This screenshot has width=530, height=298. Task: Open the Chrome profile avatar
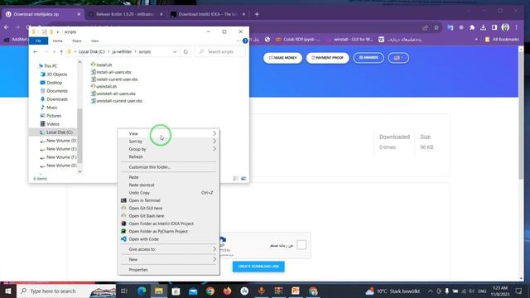coord(505,27)
